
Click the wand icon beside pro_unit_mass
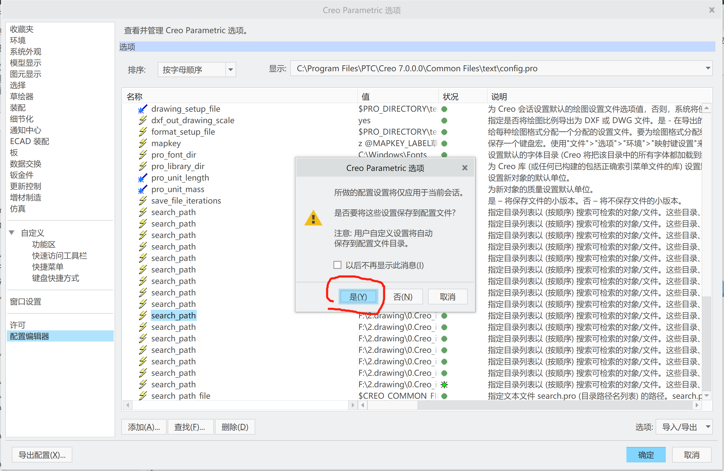click(x=143, y=189)
